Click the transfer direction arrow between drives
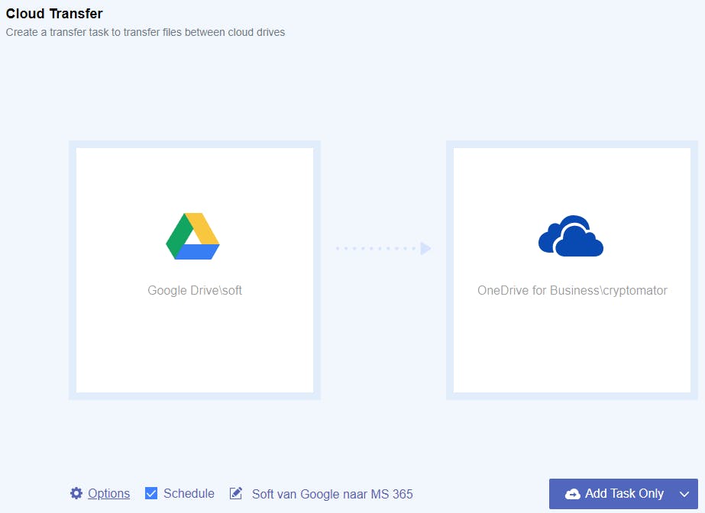Viewport: 705px width, 513px height. pyautogui.click(x=383, y=248)
